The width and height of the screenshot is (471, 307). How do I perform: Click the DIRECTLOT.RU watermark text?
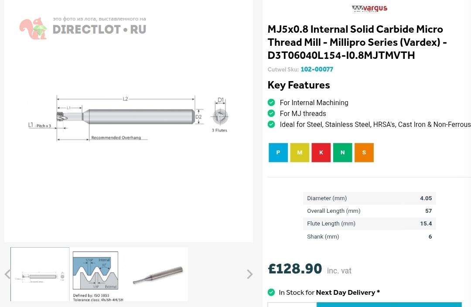(99, 30)
